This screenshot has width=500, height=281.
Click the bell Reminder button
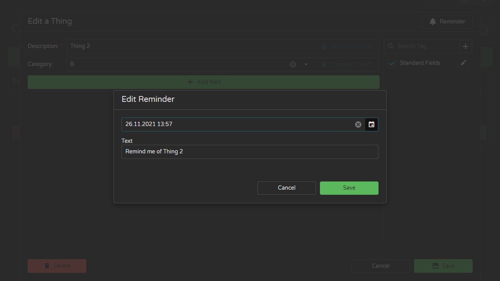point(447,21)
